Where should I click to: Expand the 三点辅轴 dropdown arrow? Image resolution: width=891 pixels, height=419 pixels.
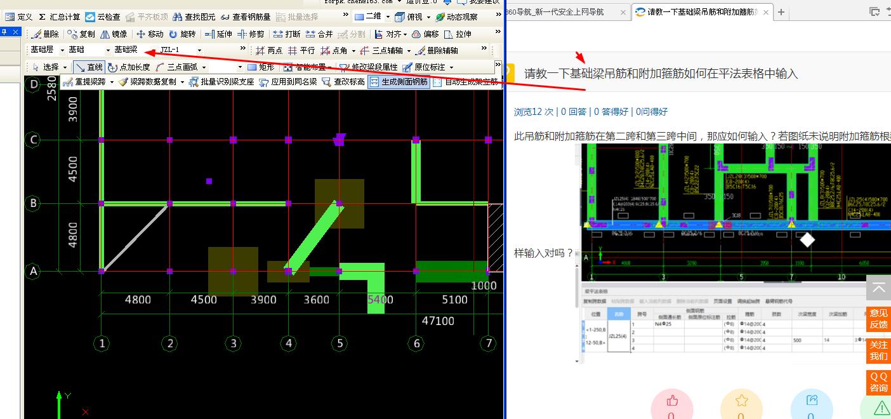tap(409, 51)
